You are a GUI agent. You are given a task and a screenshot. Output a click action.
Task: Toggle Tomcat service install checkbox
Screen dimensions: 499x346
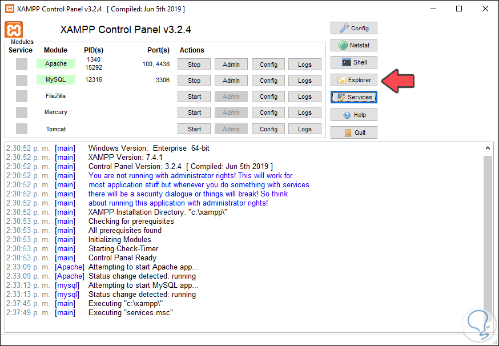22,128
